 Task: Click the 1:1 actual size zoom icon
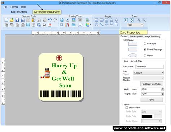[126, 20]
